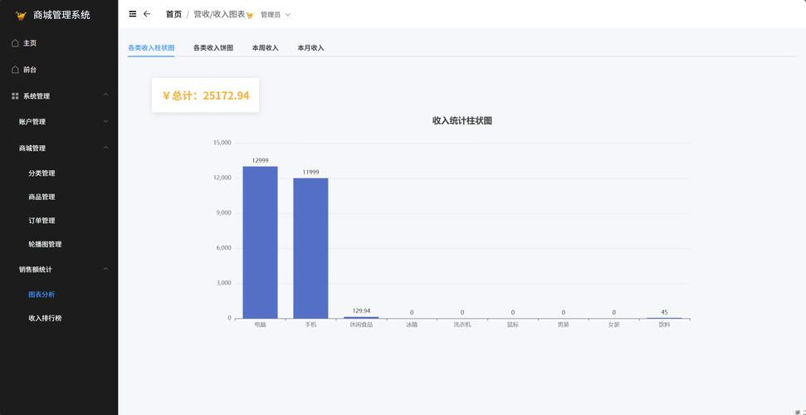This screenshot has height=415, width=806.
Task: Click the 洗衣机 axis label
Action: [462, 325]
